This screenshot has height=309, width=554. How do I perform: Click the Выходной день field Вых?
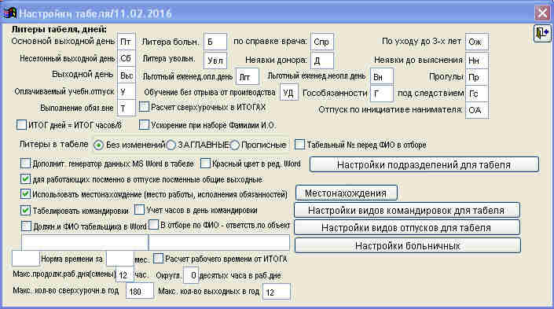pyautogui.click(x=127, y=75)
